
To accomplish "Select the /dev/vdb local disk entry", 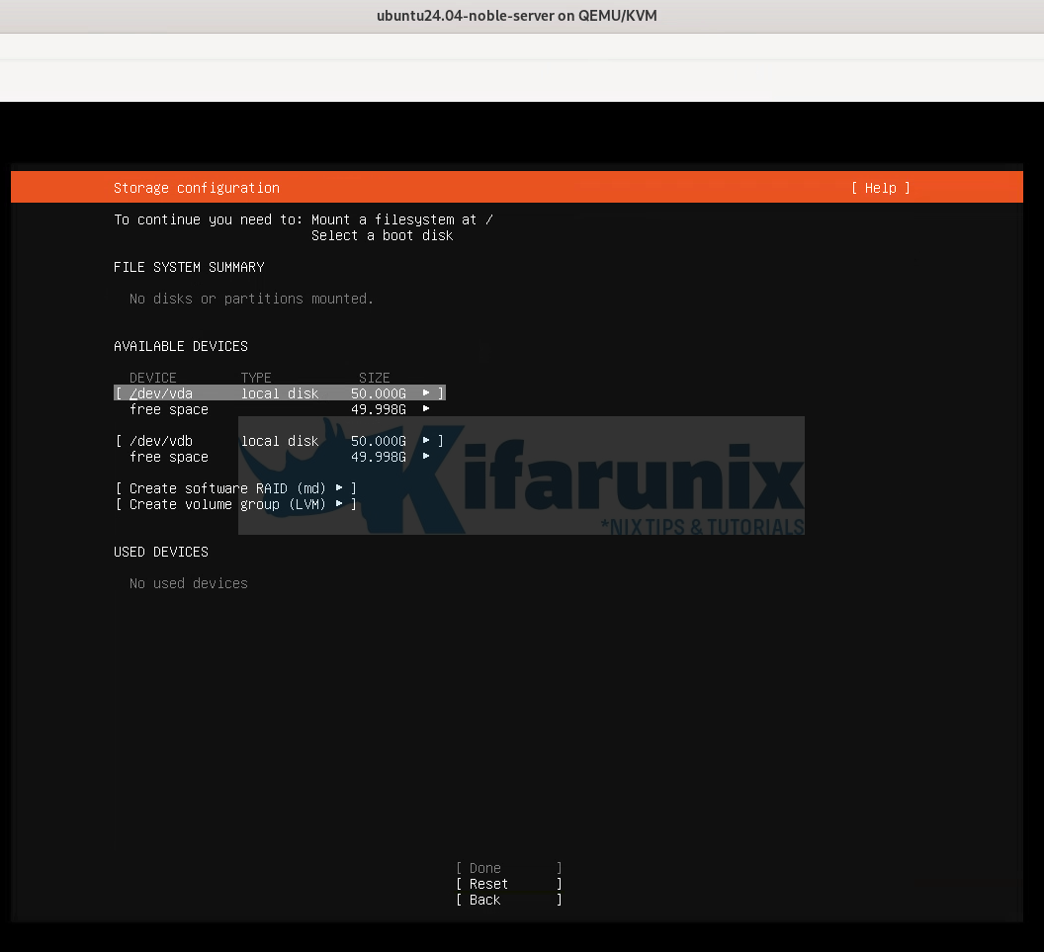I will click(x=280, y=441).
